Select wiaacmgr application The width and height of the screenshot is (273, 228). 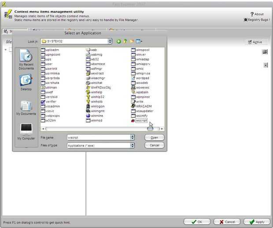point(96,78)
